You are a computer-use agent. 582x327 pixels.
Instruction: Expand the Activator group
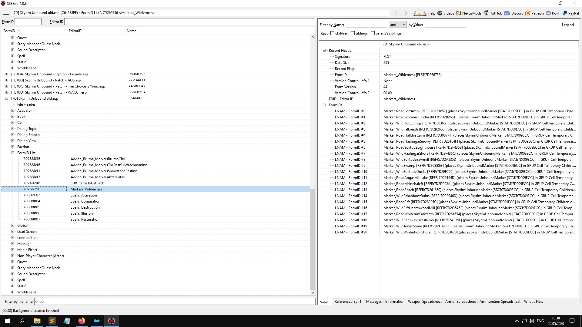pyautogui.click(x=13, y=111)
